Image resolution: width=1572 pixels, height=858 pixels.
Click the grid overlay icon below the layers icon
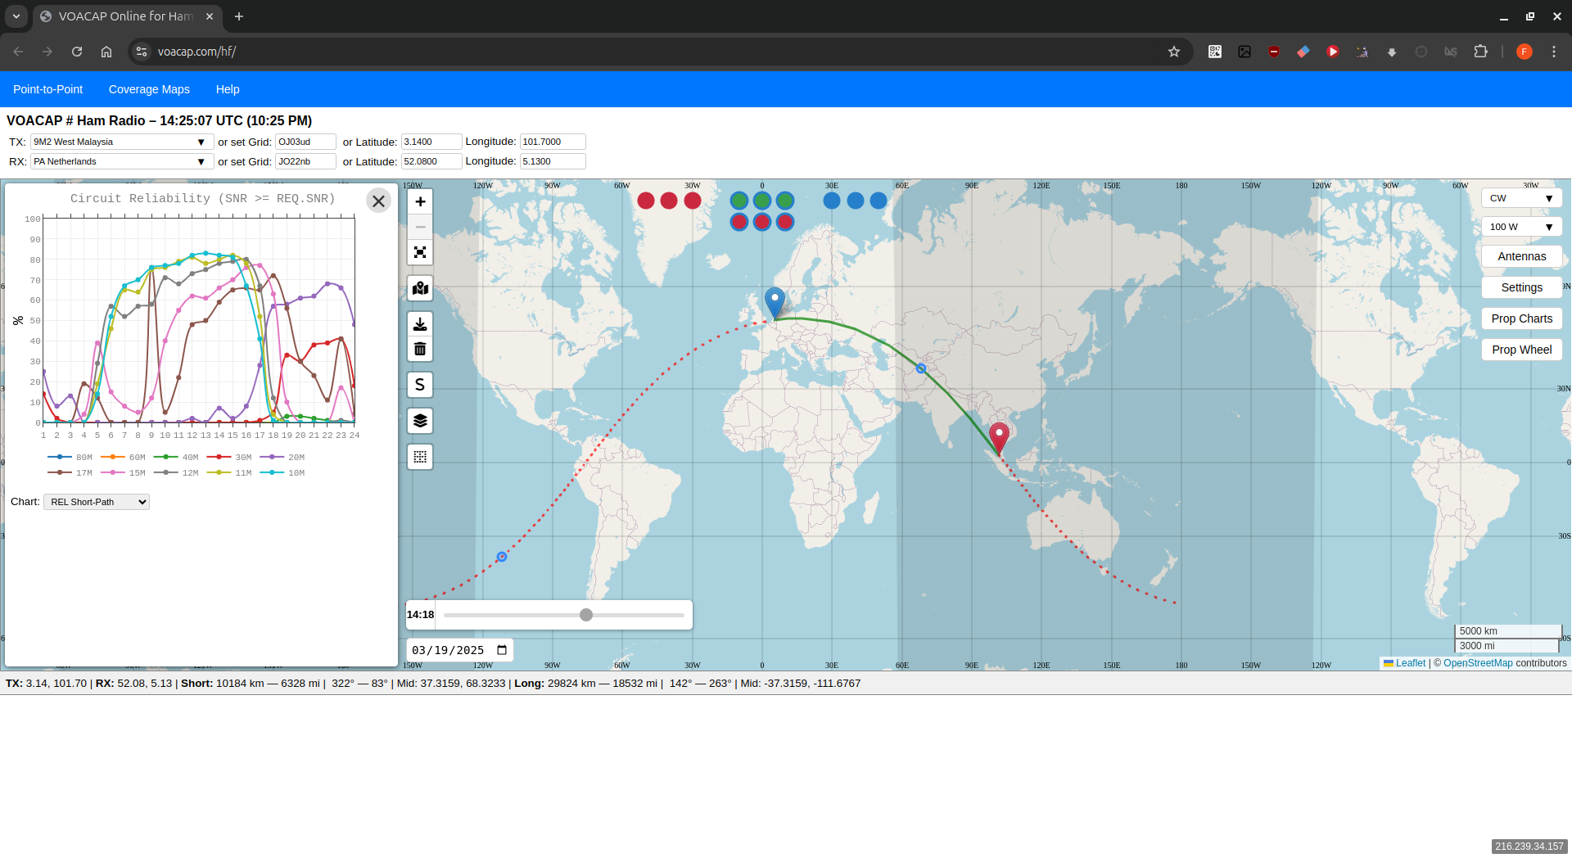[419, 456]
